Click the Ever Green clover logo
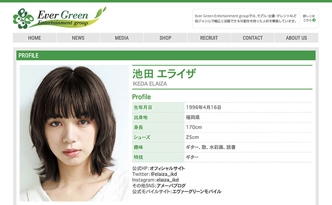Image resolution: width=332 pixels, height=205 pixels. click(x=23, y=19)
